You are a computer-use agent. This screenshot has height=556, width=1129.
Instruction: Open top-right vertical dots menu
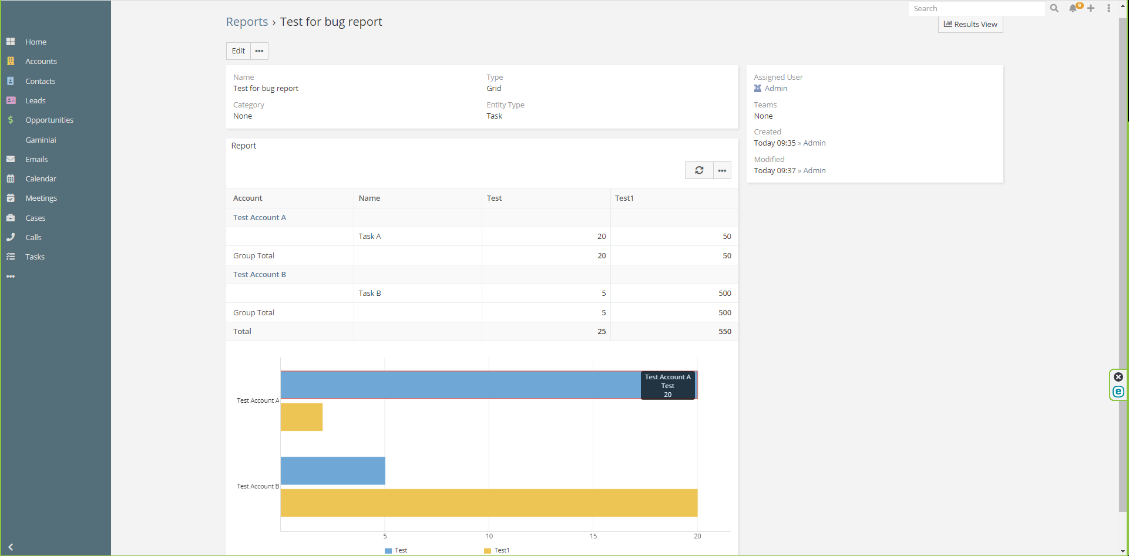[x=1108, y=8]
